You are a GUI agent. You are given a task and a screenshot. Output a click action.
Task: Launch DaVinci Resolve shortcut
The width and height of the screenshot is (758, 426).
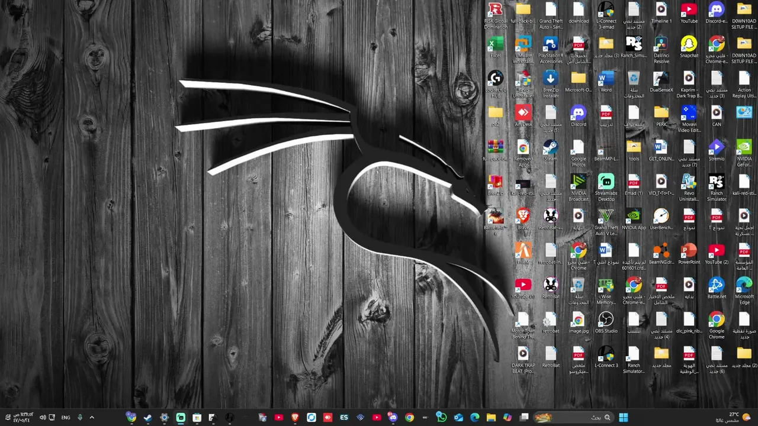[x=661, y=50]
